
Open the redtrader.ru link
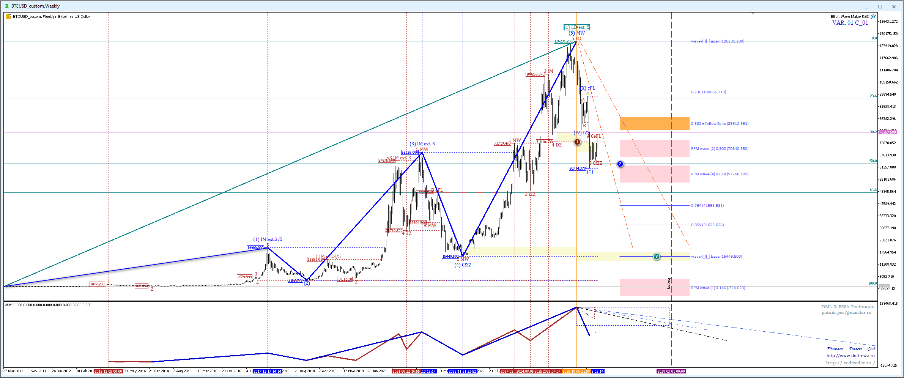click(850, 363)
